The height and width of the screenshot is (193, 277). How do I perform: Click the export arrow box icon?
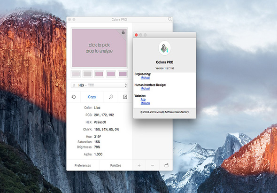coord(125,97)
